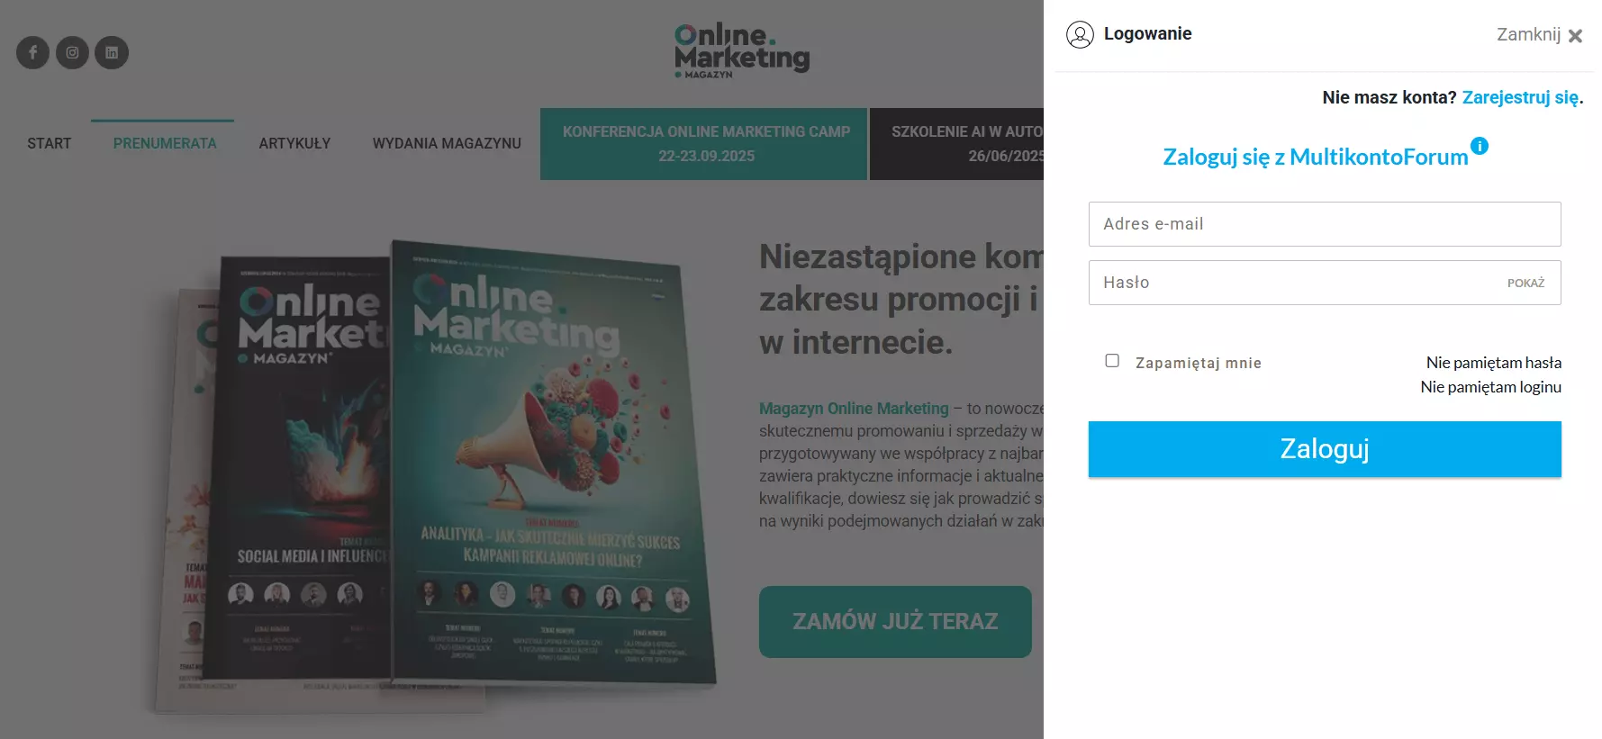Image resolution: width=1602 pixels, height=739 pixels.
Task: Open the Instagram social icon
Action: (x=72, y=52)
